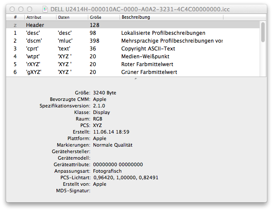Click the MD5-Signatur label
The image size is (273, 211).
tap(73, 191)
